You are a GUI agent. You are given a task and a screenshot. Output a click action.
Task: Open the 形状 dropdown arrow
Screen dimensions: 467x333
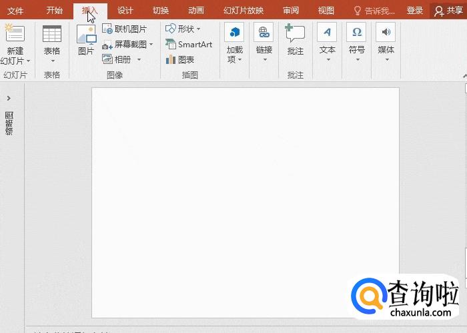199,29
